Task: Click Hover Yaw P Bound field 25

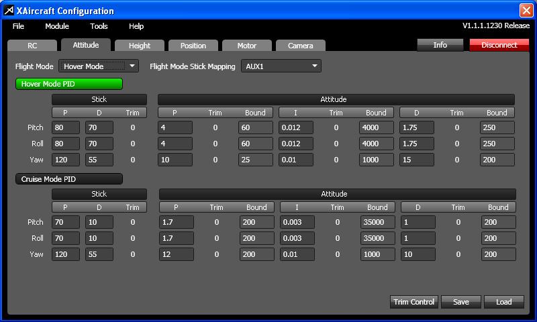Action: (256, 160)
